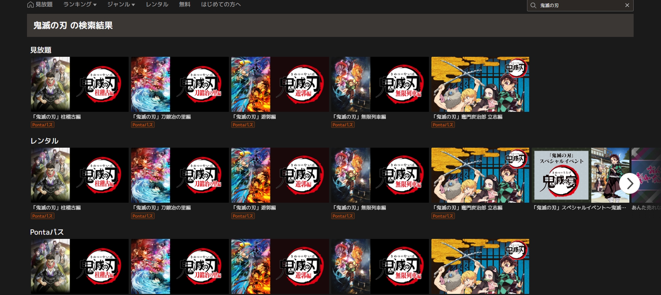
Task: Click 遊郭編 title text under レンタル
Action: (254, 208)
